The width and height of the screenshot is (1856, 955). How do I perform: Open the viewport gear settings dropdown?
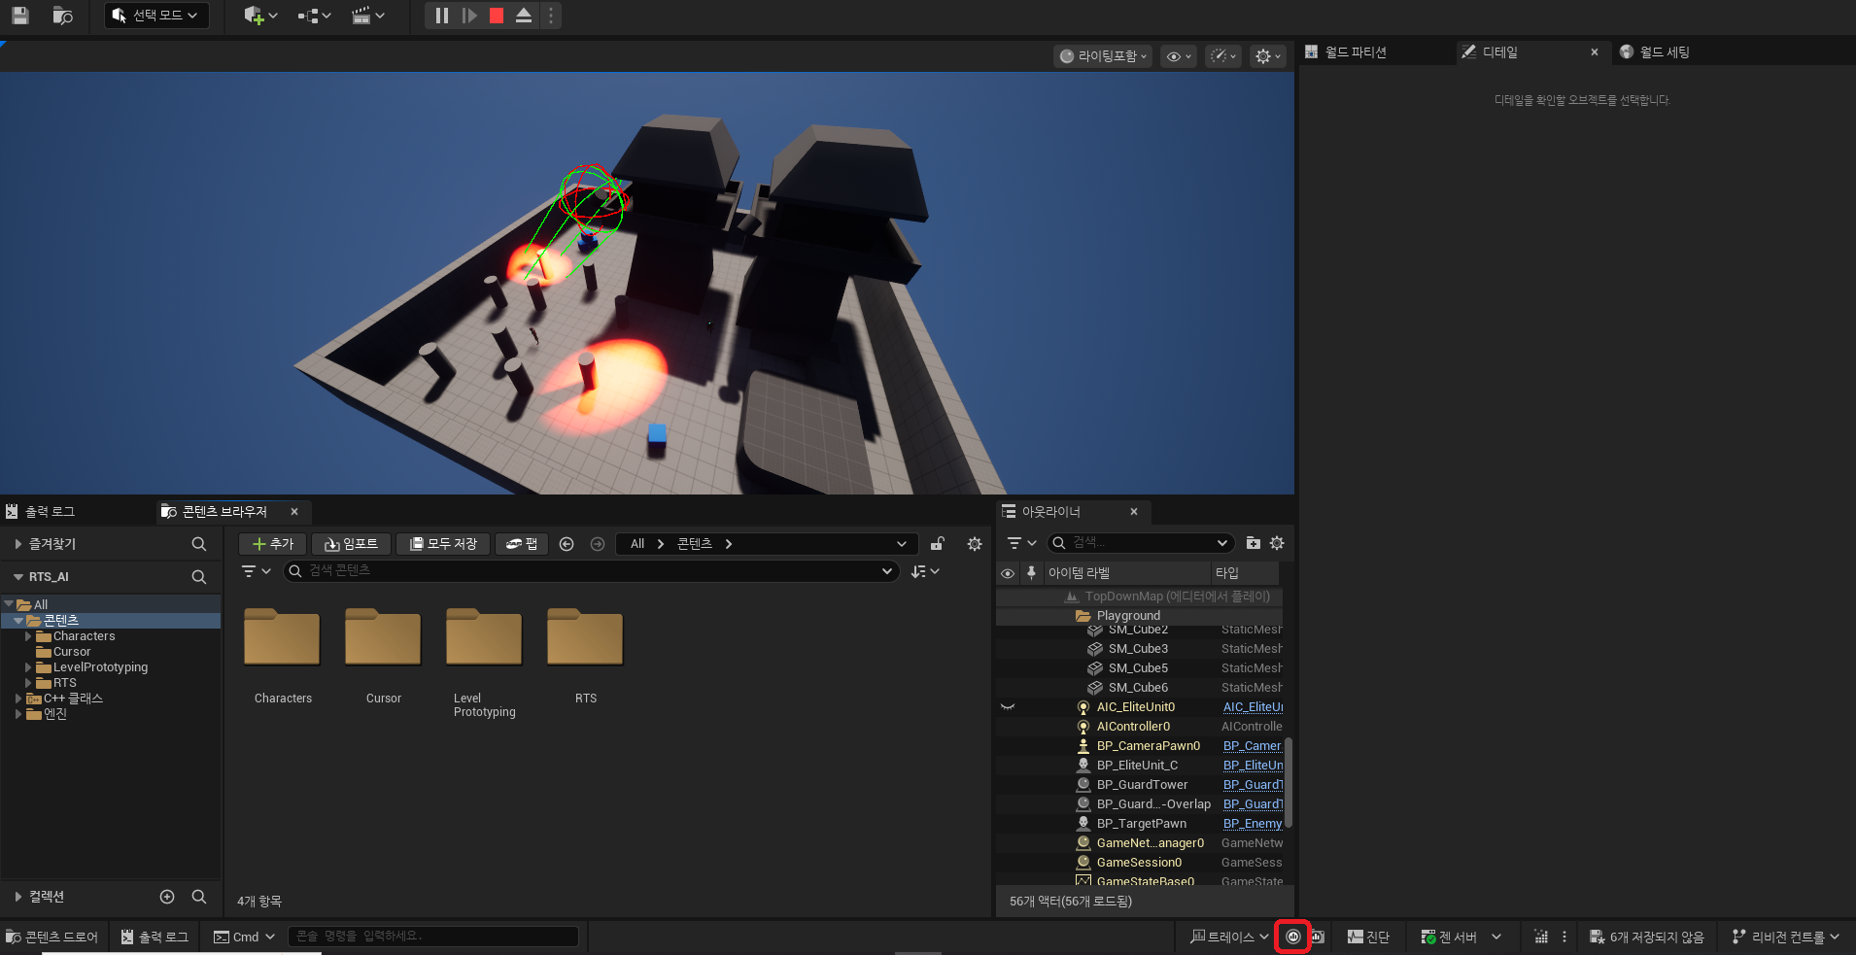point(1268,56)
